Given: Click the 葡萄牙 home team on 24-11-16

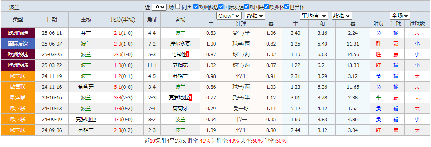Looking at the screenshot, I should [86, 87].
